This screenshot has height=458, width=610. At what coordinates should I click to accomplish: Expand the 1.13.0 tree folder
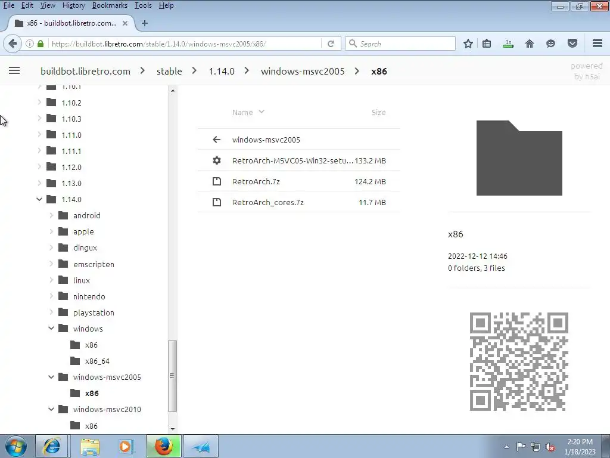point(39,182)
